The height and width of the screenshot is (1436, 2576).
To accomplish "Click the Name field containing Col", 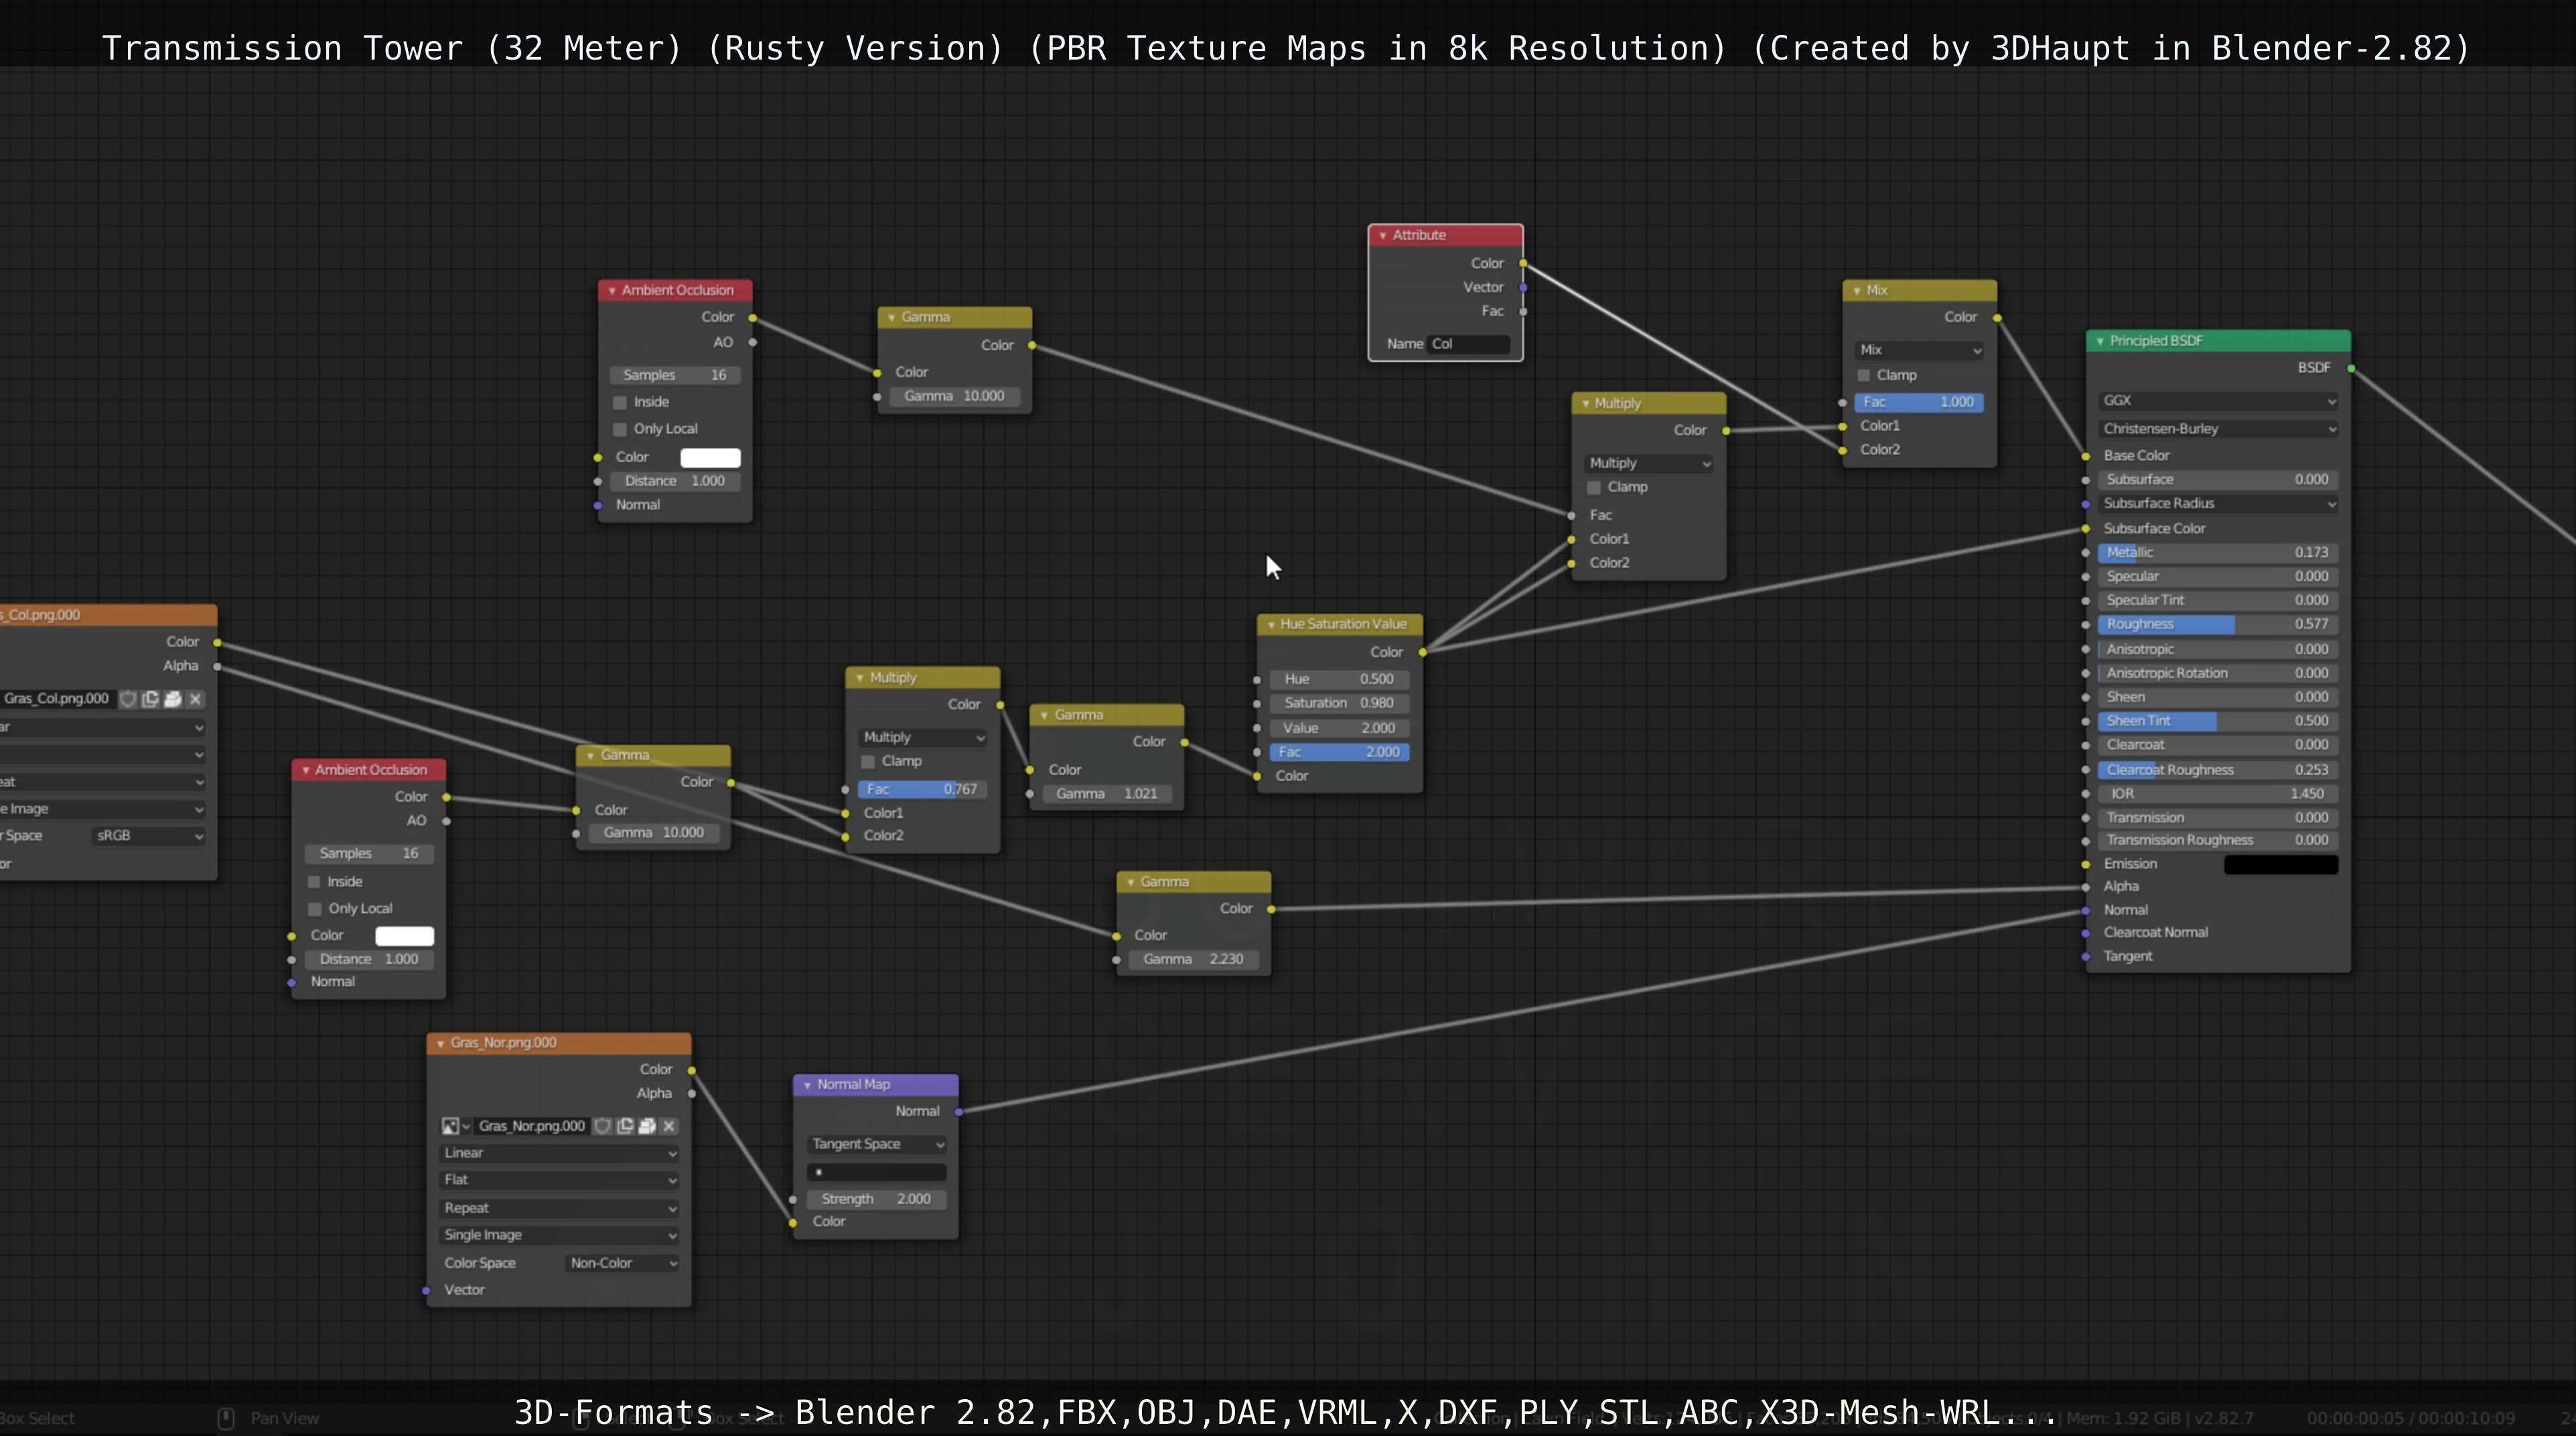I will [x=1468, y=344].
